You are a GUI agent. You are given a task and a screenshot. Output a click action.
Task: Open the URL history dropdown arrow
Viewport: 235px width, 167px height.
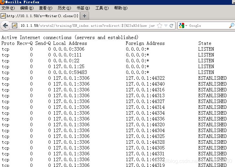click(x=166, y=26)
